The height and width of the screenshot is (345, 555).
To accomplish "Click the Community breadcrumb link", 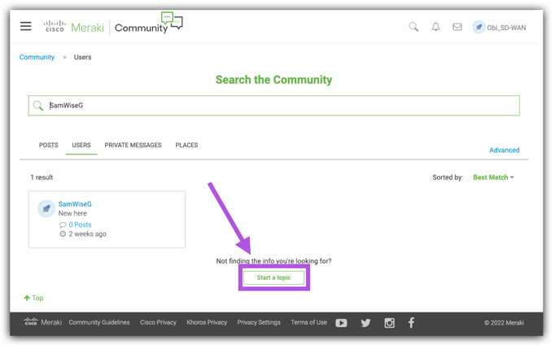I will pyautogui.click(x=37, y=58).
